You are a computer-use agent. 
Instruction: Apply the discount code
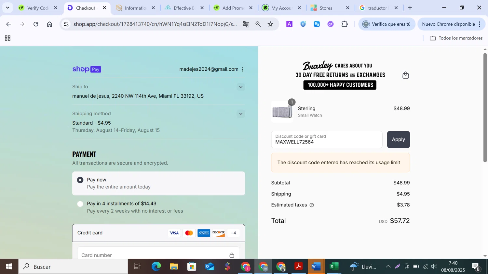[x=398, y=140]
